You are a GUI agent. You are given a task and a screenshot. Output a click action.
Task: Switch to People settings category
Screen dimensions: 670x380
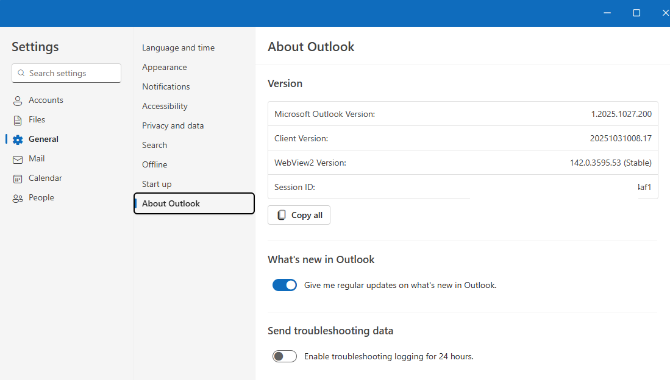click(x=41, y=198)
